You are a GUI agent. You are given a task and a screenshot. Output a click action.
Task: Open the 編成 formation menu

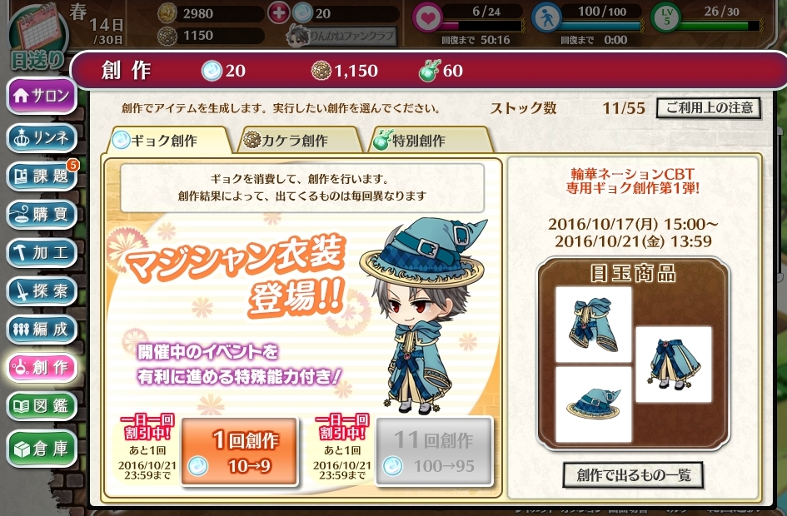[x=41, y=329]
